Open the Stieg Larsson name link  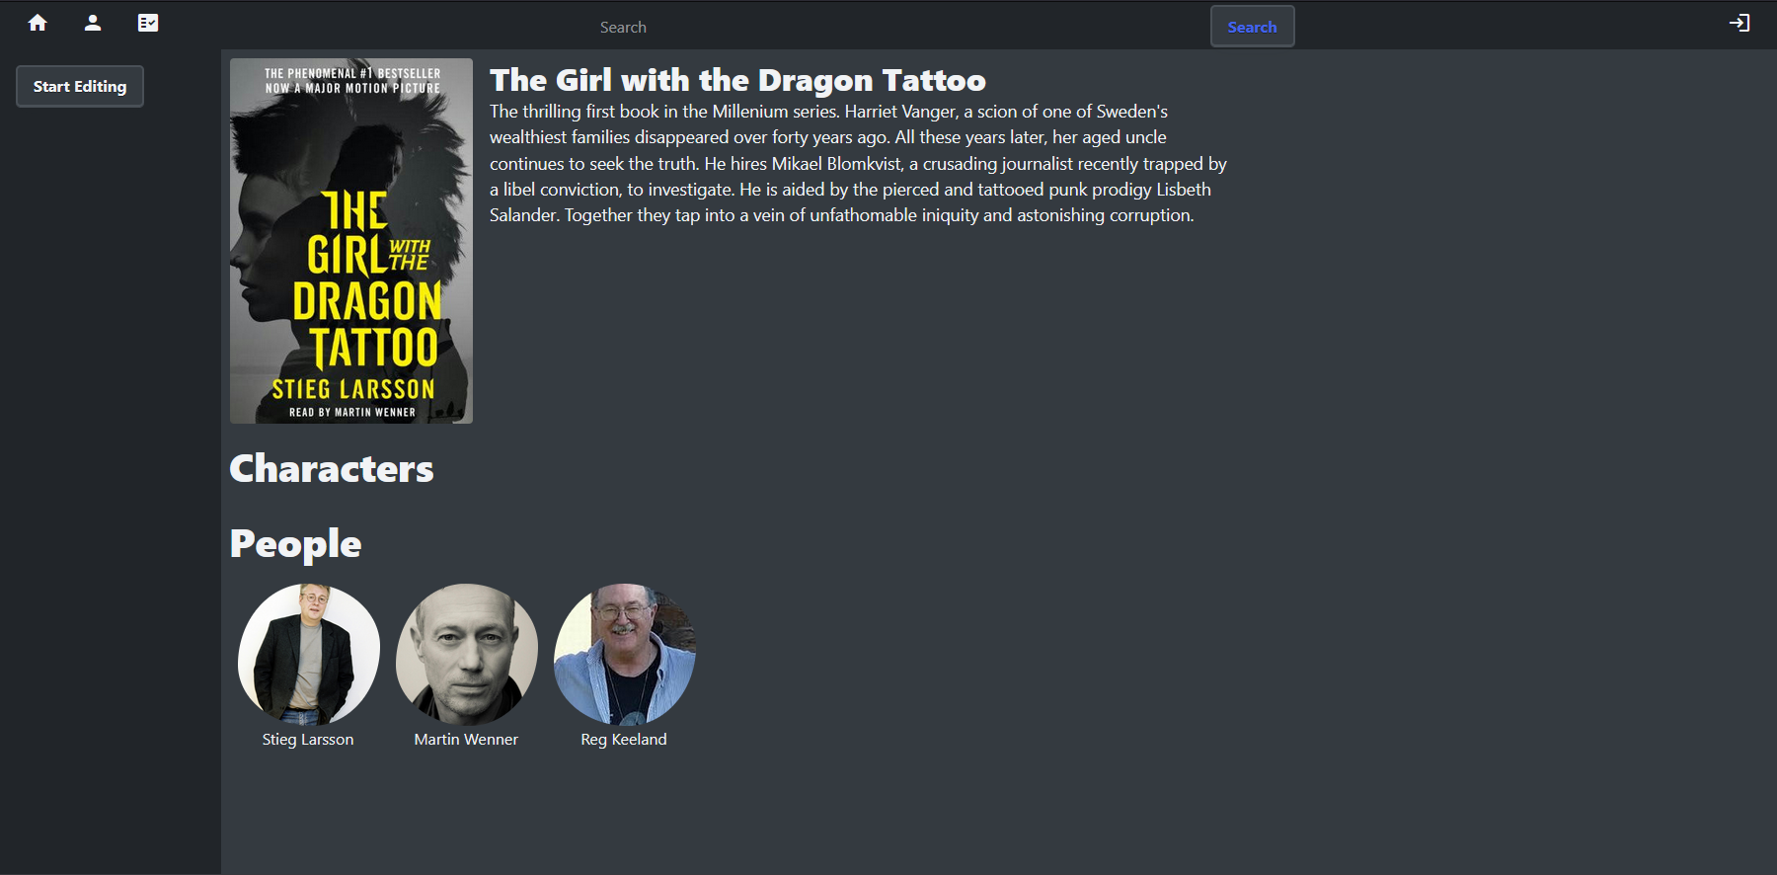tap(308, 740)
